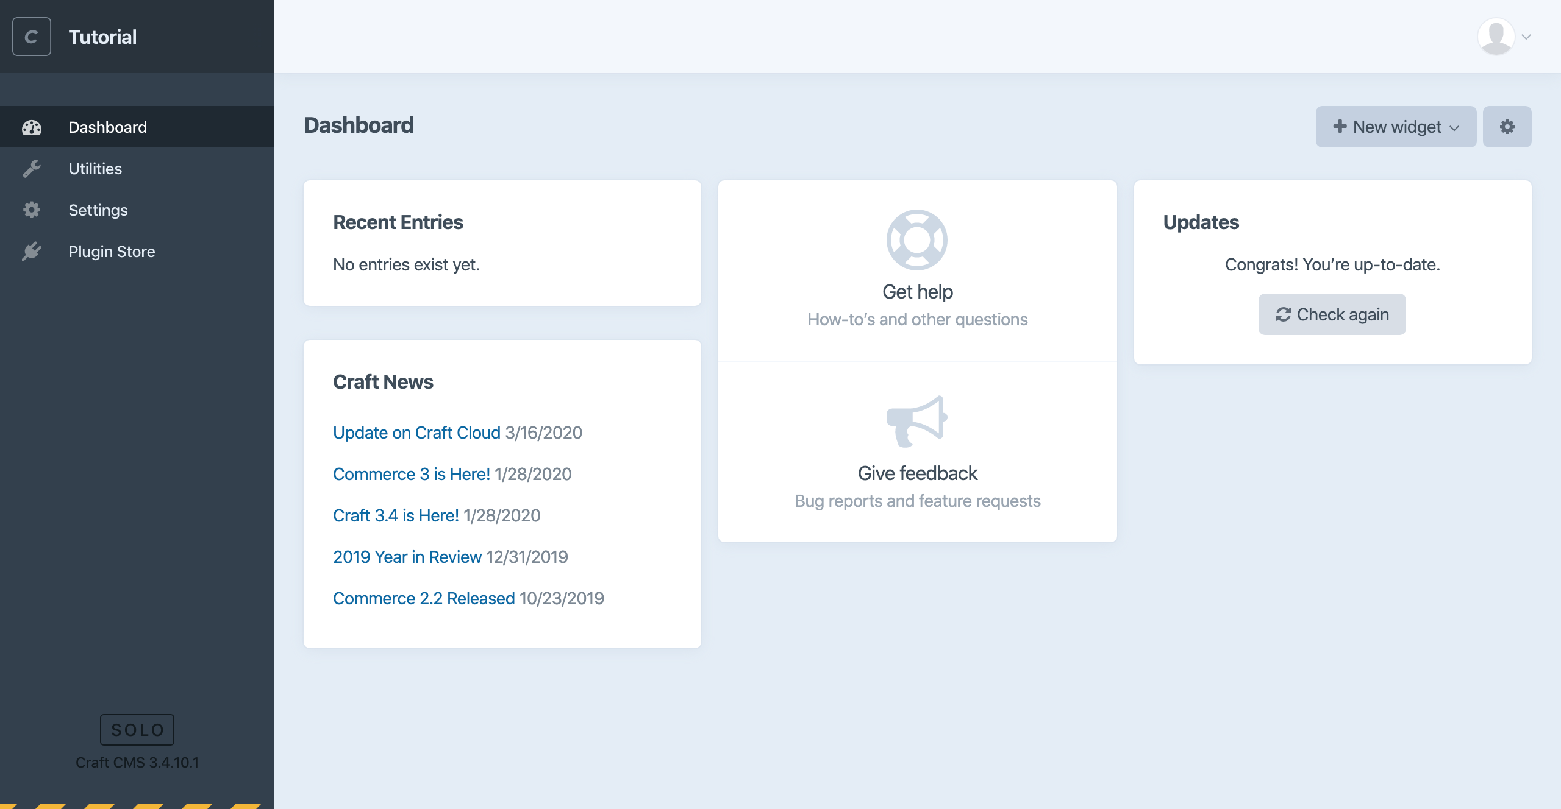Open Utilities via the wrench icon

(x=32, y=168)
